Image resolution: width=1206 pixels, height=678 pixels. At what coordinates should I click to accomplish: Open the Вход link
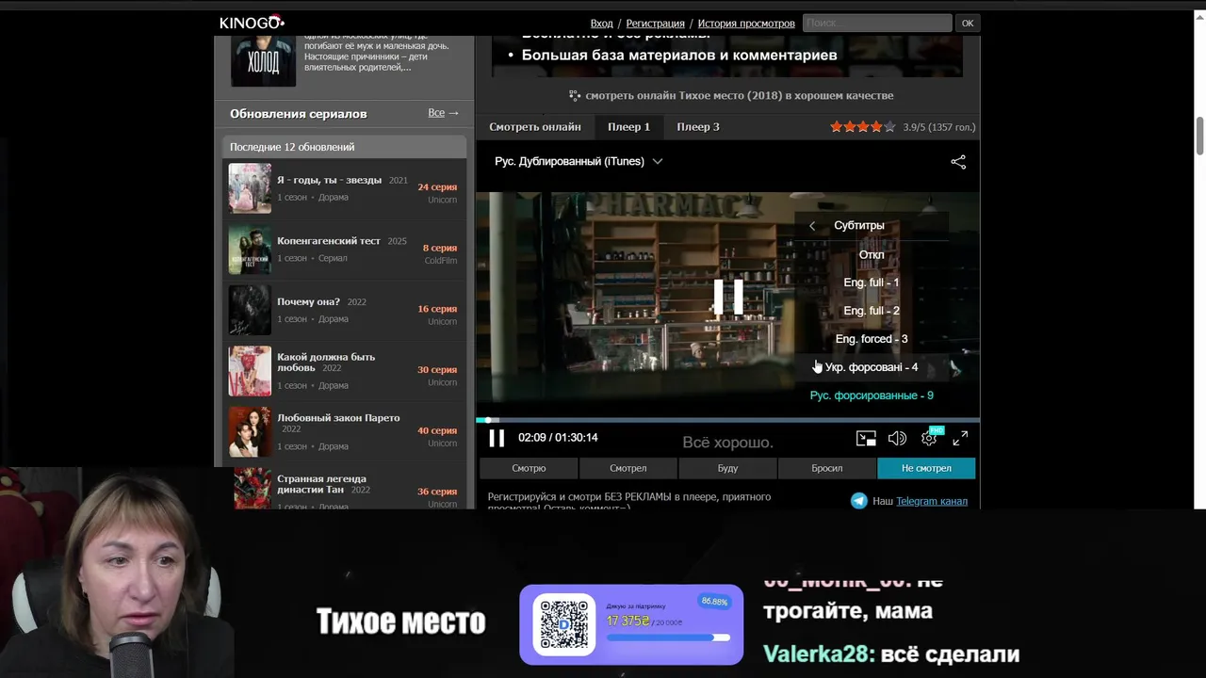coord(601,24)
